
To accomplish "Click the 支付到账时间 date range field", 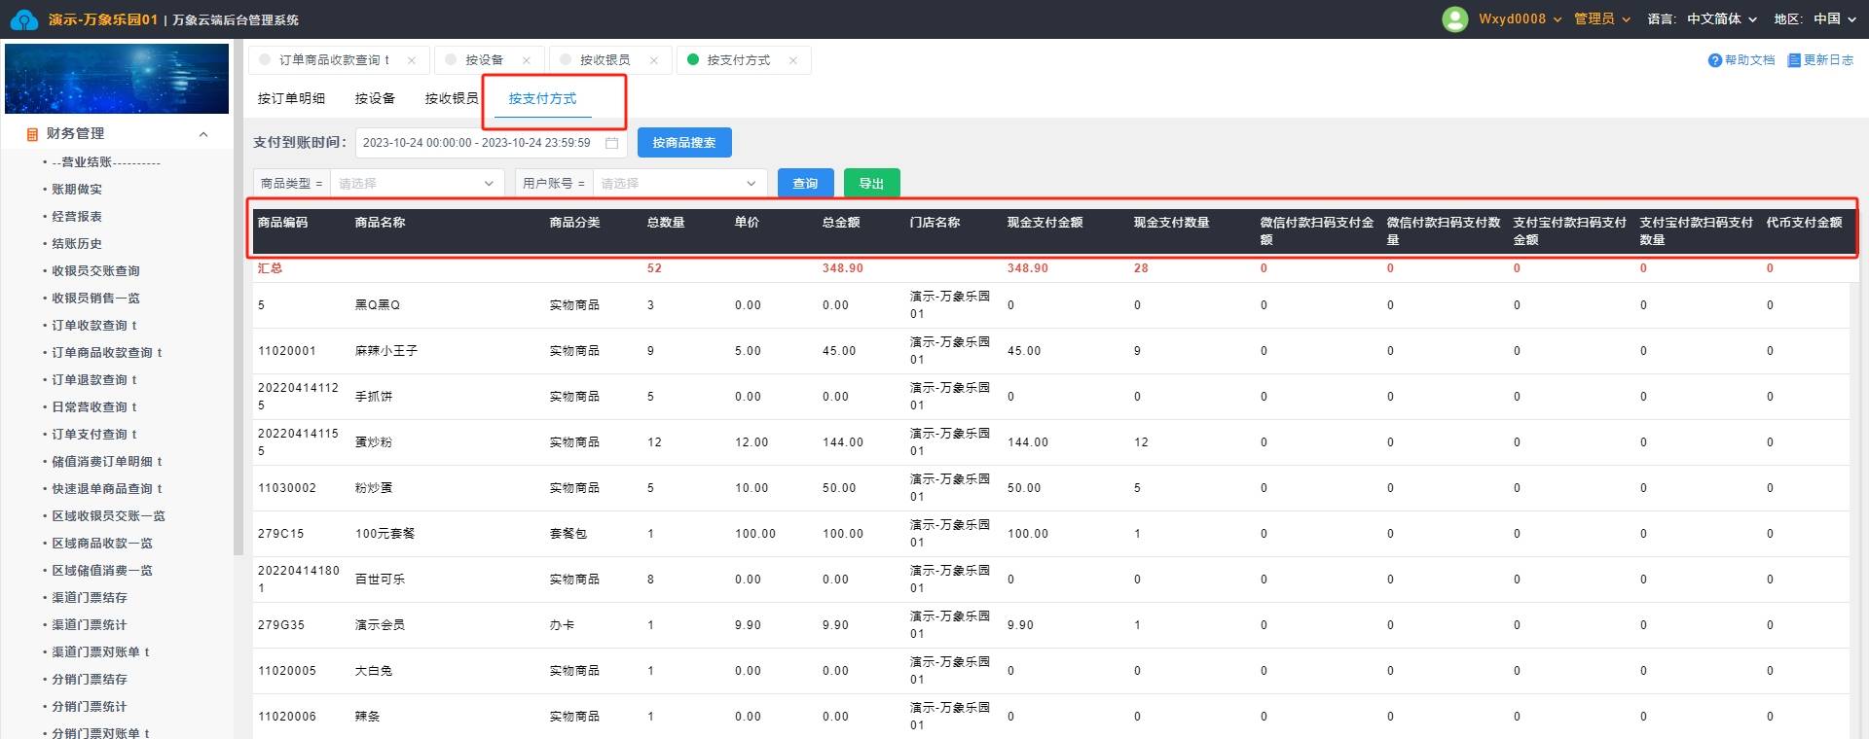I will tap(477, 143).
